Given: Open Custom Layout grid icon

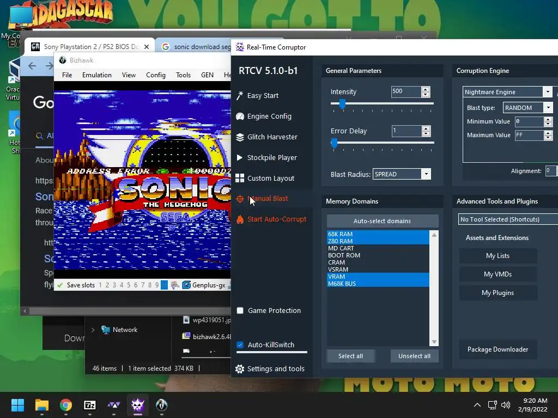Looking at the screenshot, I should 240,178.
